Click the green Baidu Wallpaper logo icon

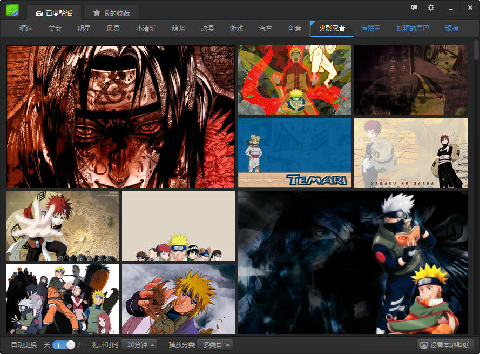(12, 11)
